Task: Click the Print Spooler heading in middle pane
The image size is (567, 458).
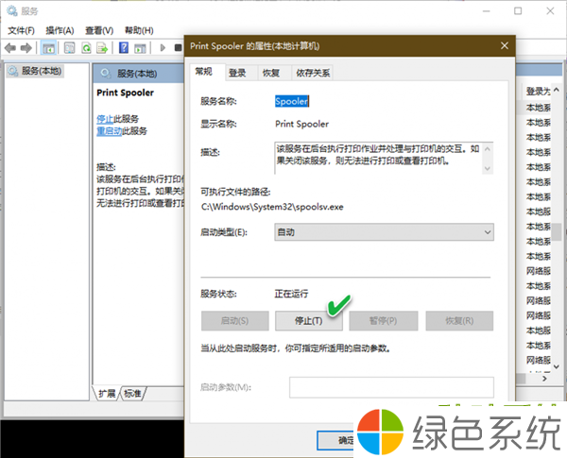Action: [x=125, y=93]
